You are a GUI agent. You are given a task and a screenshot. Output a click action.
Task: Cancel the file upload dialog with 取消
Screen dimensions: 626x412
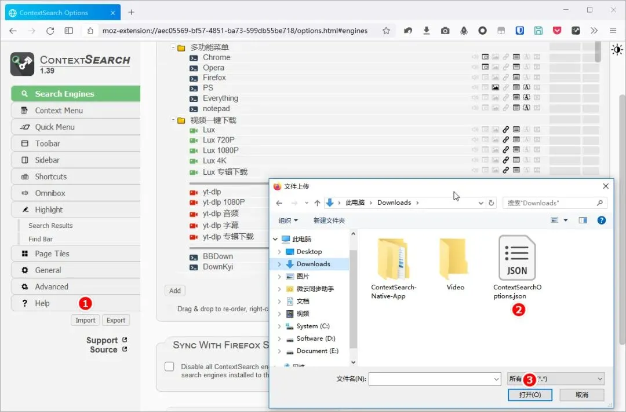tap(582, 395)
